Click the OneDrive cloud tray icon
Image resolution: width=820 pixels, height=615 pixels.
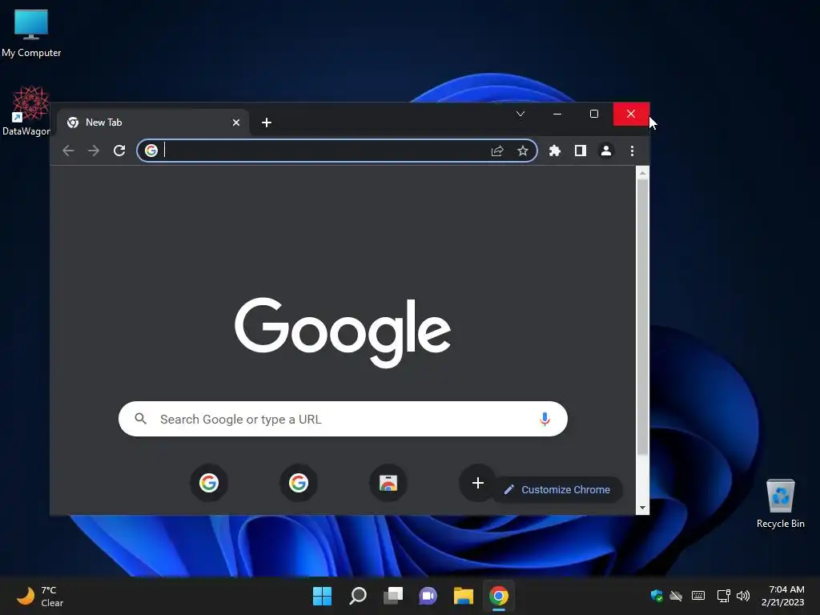676,596
